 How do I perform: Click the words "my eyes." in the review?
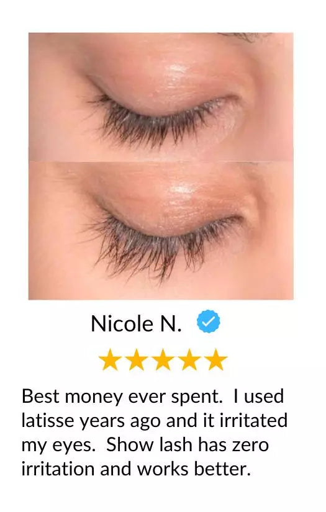(x=58, y=446)
